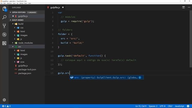Click the unsaved dot on gulpfile.js tab
Viewport: 192px width, 108px height.
coord(63,7)
